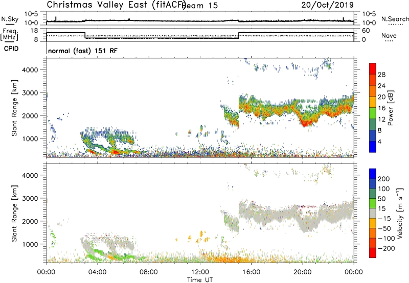The width and height of the screenshot is (409, 283).
Task: Click the '12:00' time axis tick
Action: [200, 272]
